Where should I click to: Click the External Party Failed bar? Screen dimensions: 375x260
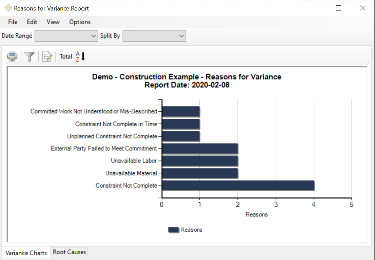click(200, 149)
